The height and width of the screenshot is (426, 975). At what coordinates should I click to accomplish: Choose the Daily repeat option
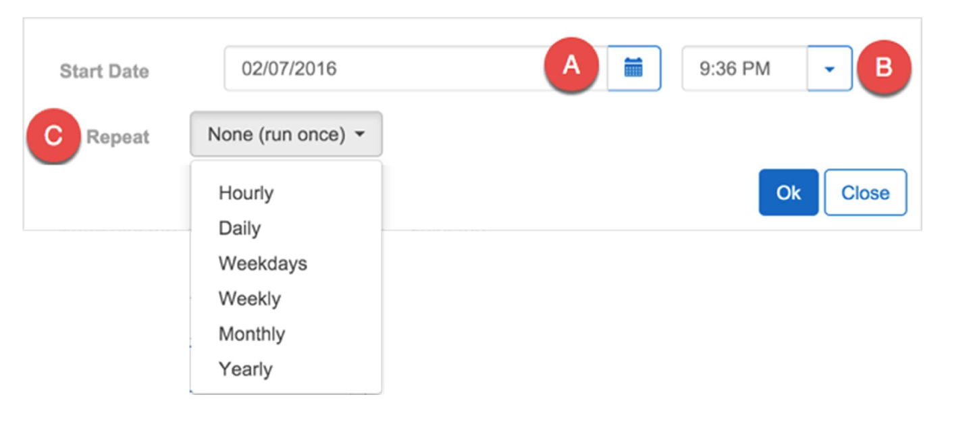(x=240, y=228)
